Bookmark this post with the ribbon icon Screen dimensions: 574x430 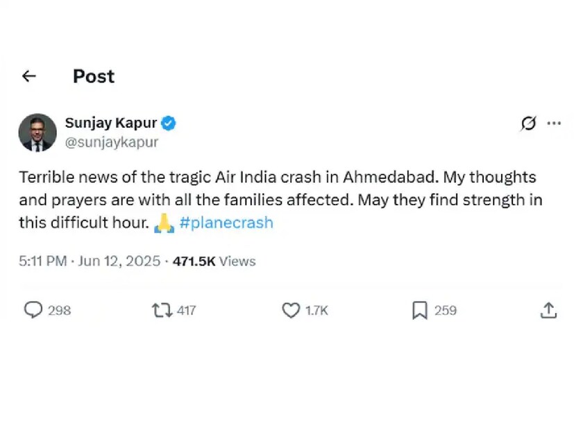tap(419, 310)
